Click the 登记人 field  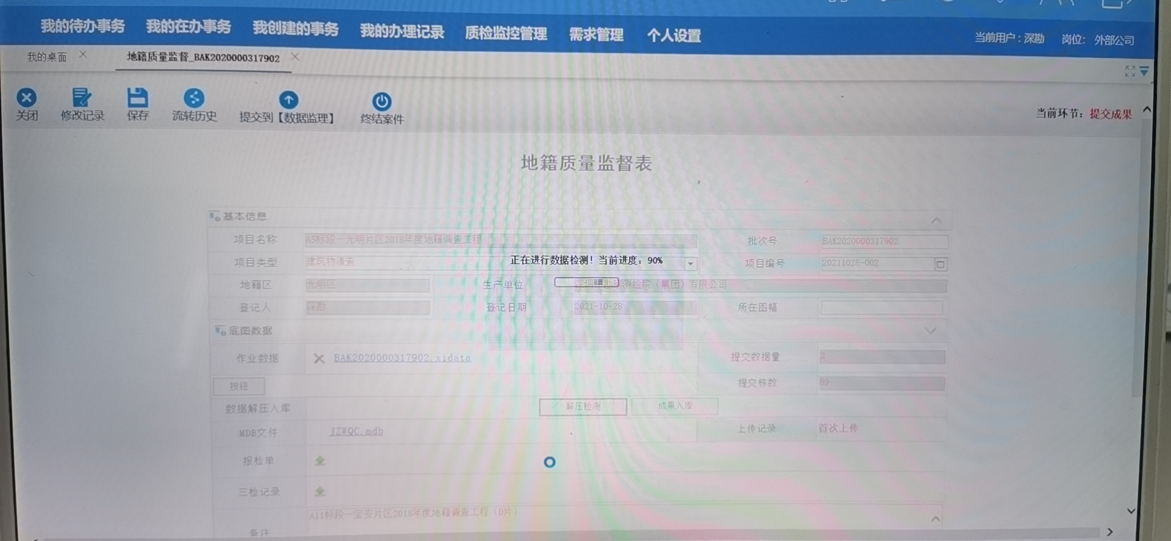[x=368, y=307]
